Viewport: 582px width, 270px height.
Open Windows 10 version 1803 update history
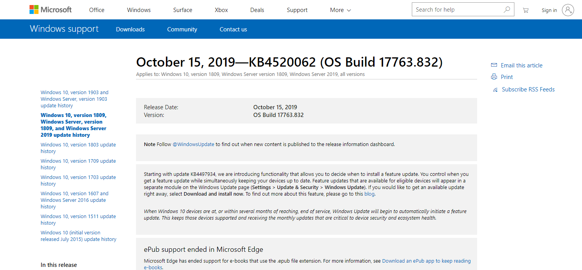pyautogui.click(x=78, y=148)
